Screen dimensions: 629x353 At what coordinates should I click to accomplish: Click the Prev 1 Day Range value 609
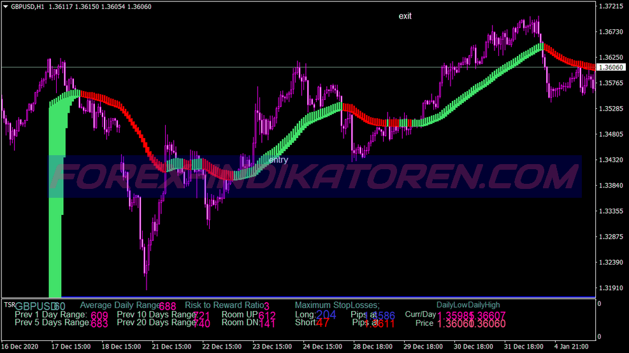coord(99,316)
